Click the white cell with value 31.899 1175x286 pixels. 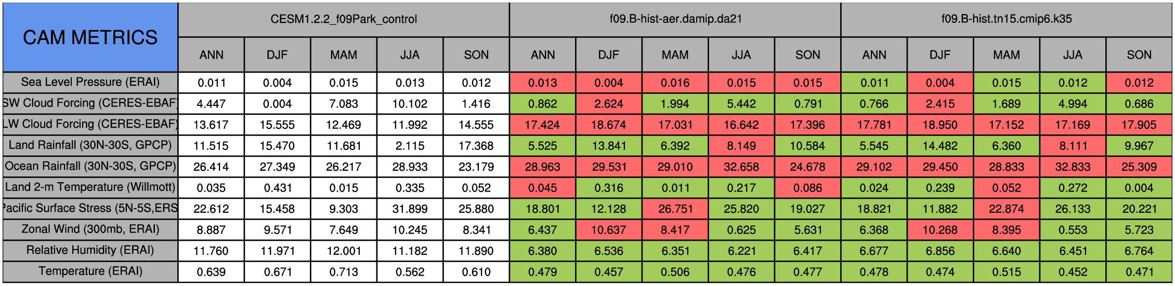[410, 209]
